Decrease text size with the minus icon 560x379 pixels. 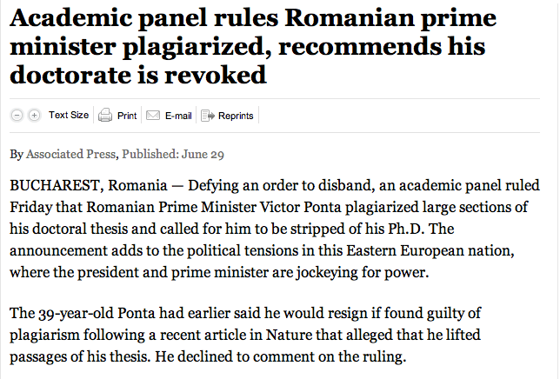coord(17,116)
